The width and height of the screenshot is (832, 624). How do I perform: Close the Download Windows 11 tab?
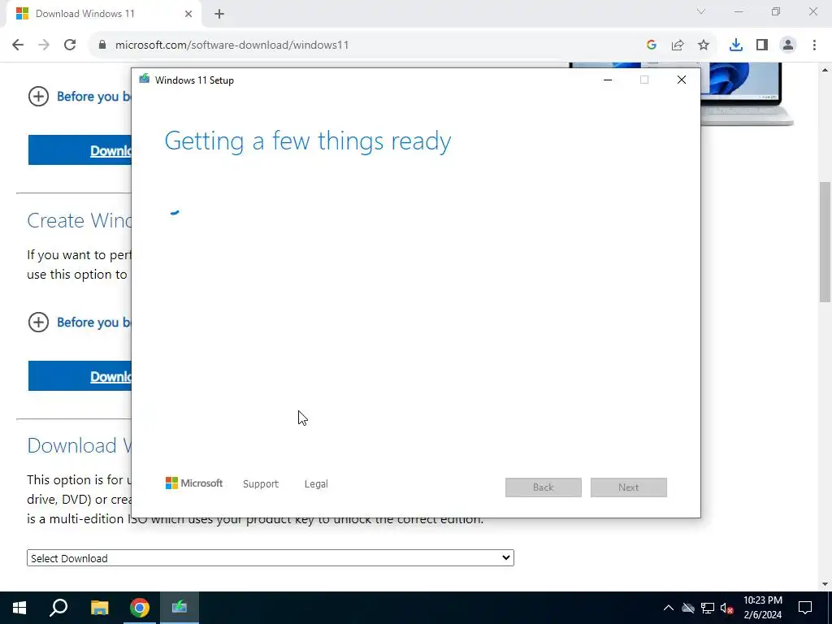[188, 15]
